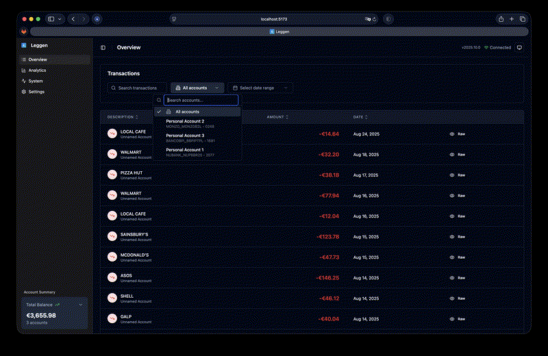Click the Wi-Fi Connected status indicator
Viewport: 548px width, 356px height.
click(497, 48)
